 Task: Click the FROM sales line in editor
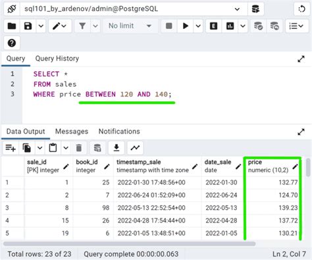coord(55,84)
